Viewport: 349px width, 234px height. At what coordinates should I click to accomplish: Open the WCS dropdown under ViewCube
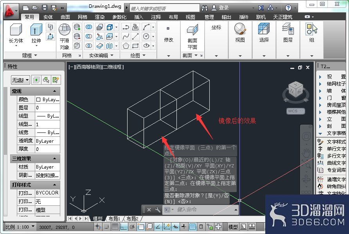[x=295, y=111]
